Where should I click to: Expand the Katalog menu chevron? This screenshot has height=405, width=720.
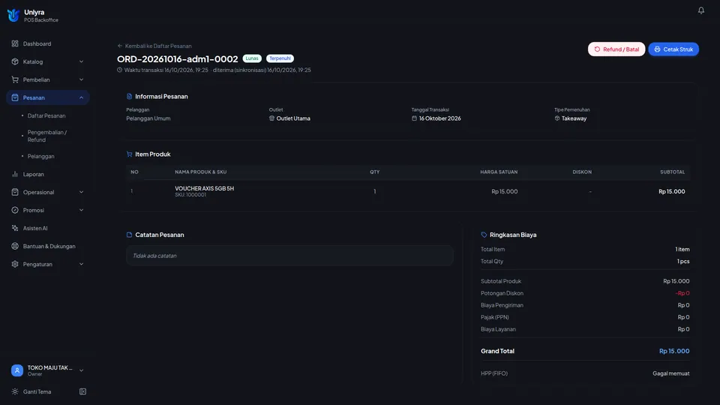tap(81, 61)
